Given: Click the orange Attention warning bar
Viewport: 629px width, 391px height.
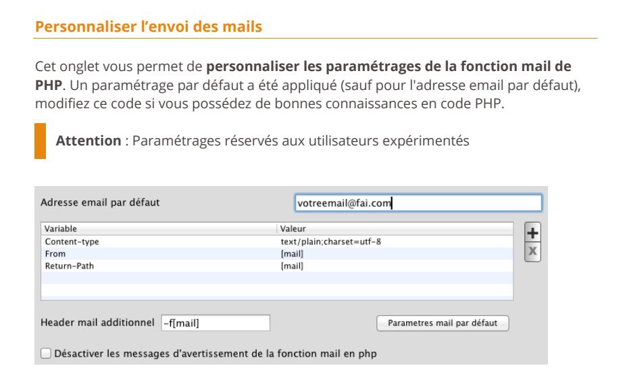Looking at the screenshot, I should [40, 141].
